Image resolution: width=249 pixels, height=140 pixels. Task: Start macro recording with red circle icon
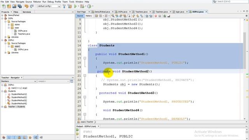(x=156, y=16)
